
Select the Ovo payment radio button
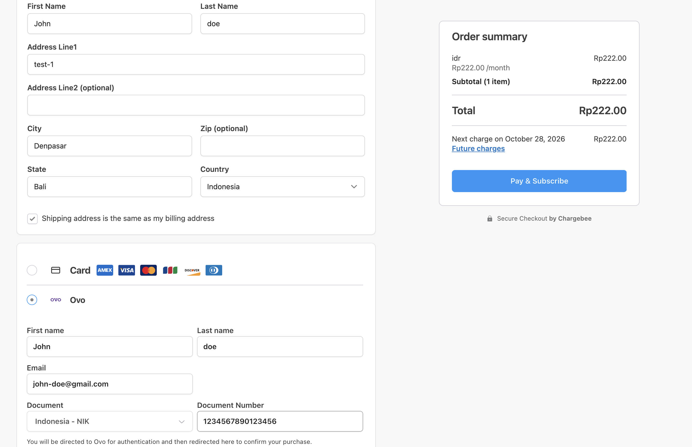point(32,300)
